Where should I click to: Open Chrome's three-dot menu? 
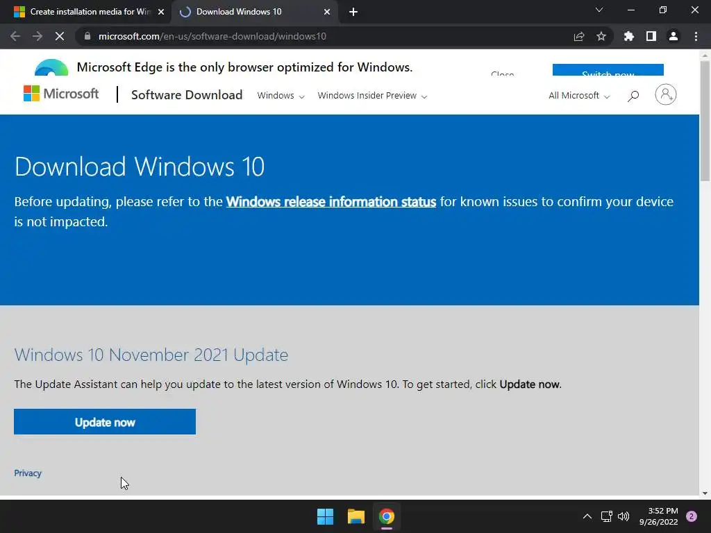click(x=696, y=36)
